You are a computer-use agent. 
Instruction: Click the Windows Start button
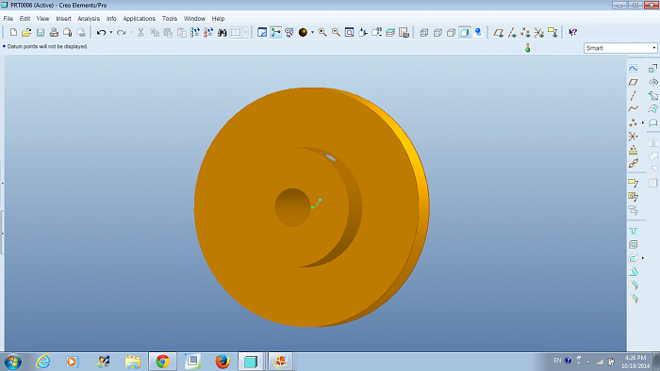tap(12, 362)
